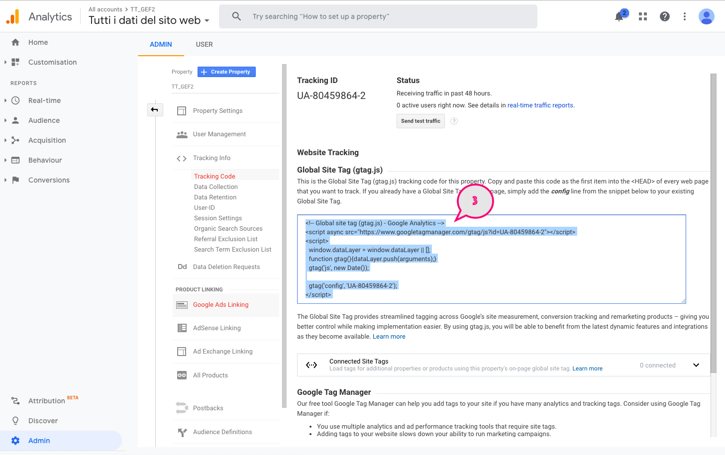Click the Send test traffic help icon
Screen dimensions: 725x455
click(454, 121)
